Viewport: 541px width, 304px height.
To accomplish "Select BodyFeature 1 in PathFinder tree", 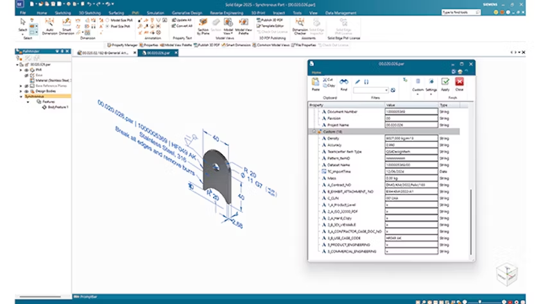I will coord(58,106).
